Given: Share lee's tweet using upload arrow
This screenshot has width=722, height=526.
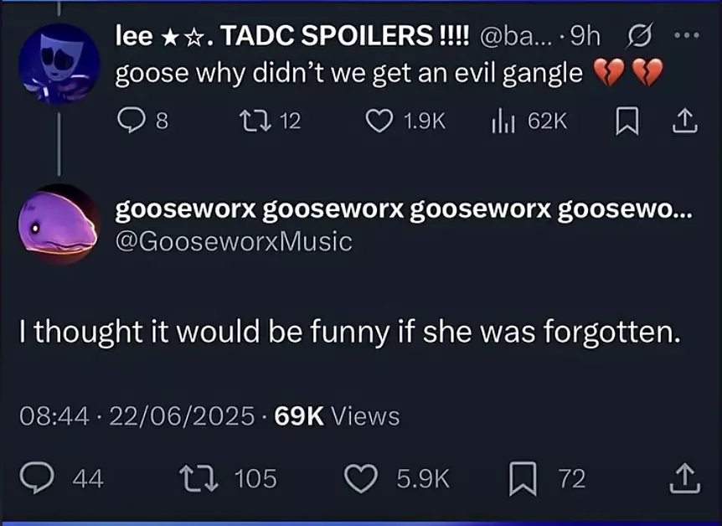Looking at the screenshot, I should coord(685,121).
